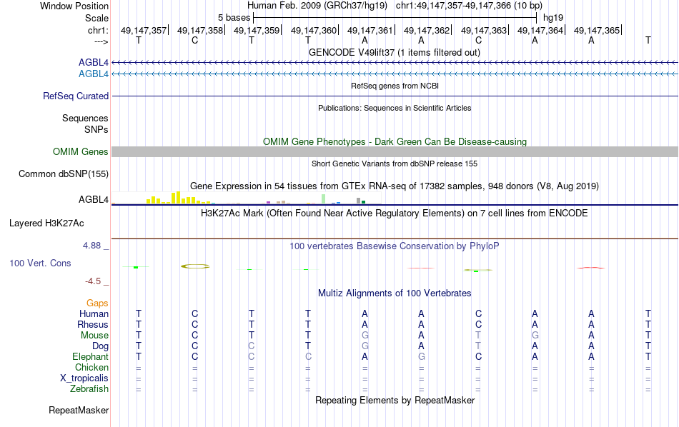Click the Layered H3K27Ac track label
Image resolution: width=679 pixels, height=427 pixels.
click(46, 223)
